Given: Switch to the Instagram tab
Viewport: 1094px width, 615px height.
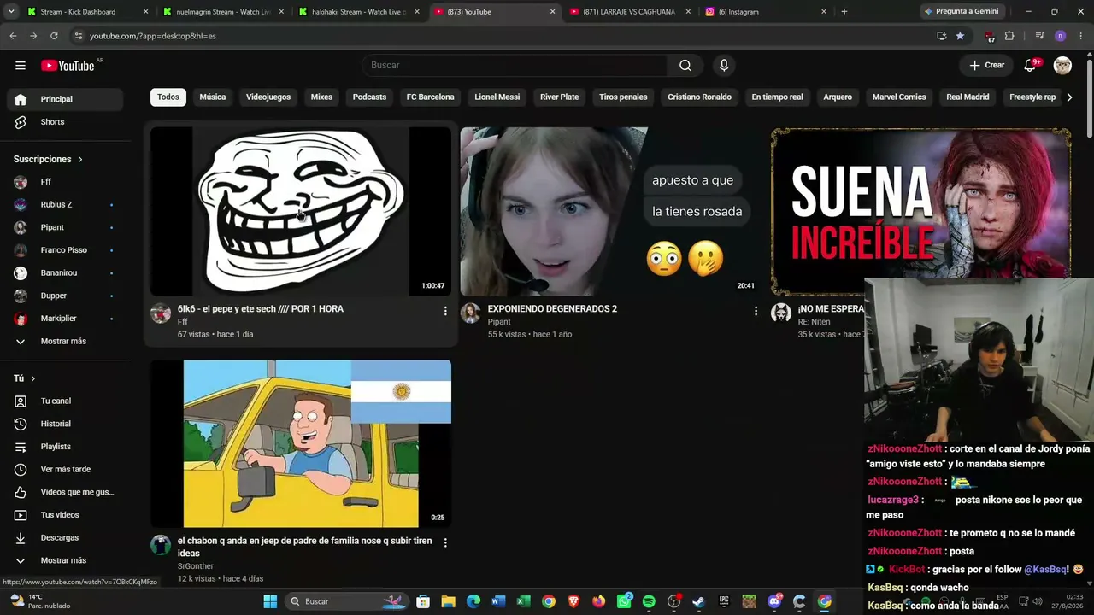Looking at the screenshot, I should (765, 12).
